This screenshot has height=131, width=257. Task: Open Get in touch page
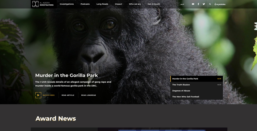point(154,4)
